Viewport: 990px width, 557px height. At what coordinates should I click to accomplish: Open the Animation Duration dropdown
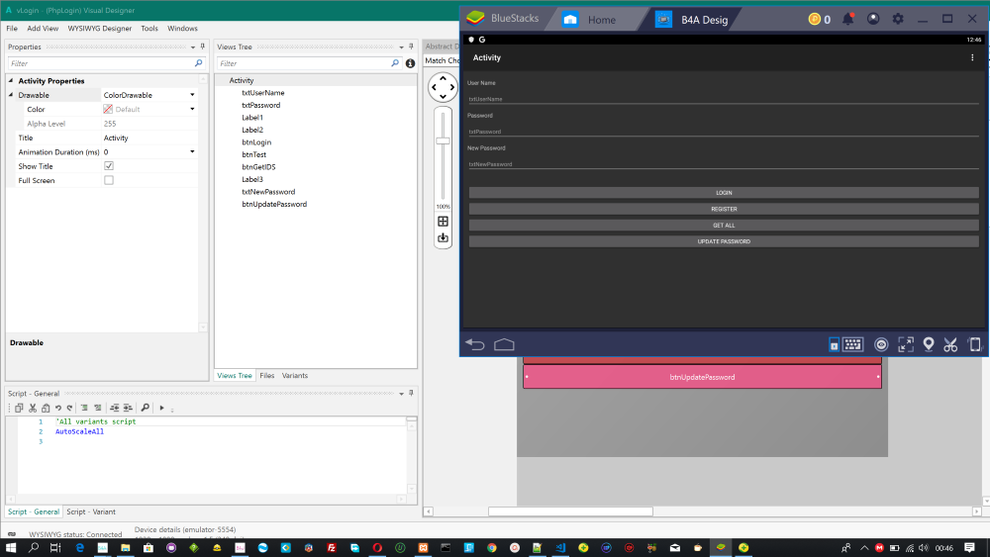(x=193, y=152)
